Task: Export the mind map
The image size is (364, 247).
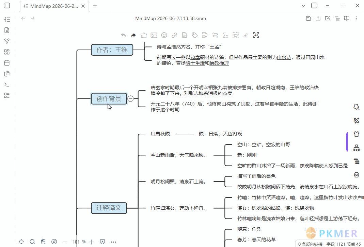Action: [318, 18]
